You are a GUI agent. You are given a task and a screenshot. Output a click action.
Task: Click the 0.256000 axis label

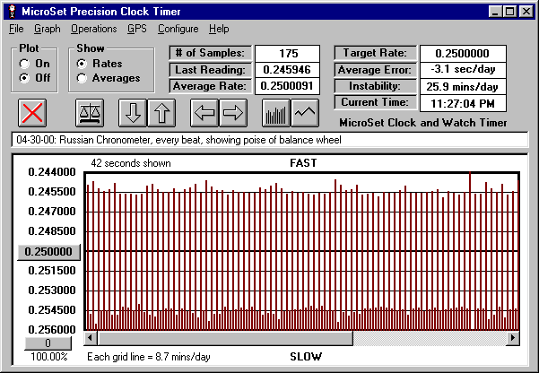52,330
